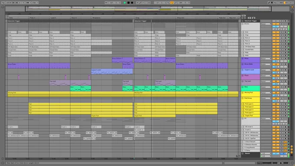Toggle the automation mode icon under Set
Screen dimensions: 295x166
(x=249, y=18)
